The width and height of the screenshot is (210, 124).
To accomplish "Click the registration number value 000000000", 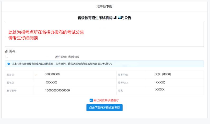I will pyautogui.click(x=52, y=74).
